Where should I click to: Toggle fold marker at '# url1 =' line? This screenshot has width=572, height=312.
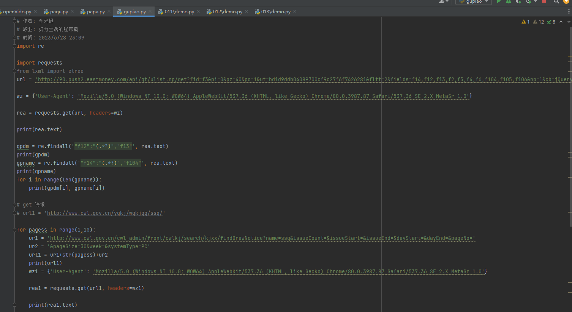click(14, 213)
